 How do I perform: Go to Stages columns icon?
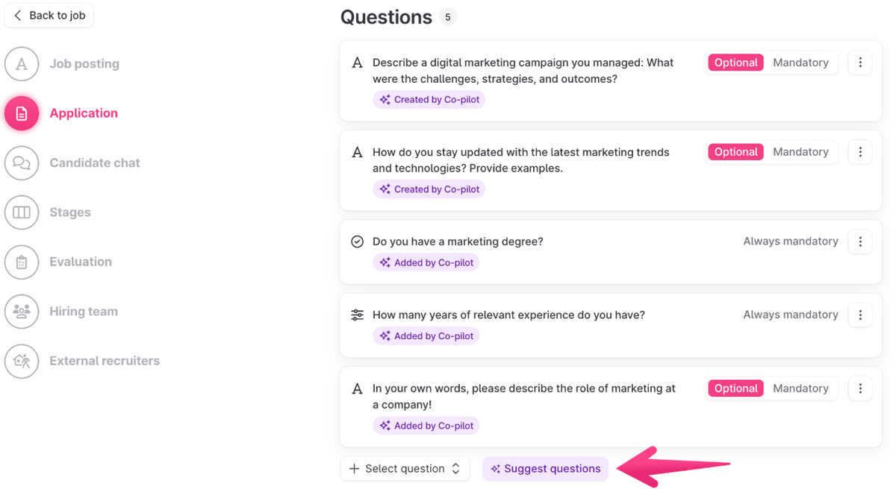coord(22,212)
